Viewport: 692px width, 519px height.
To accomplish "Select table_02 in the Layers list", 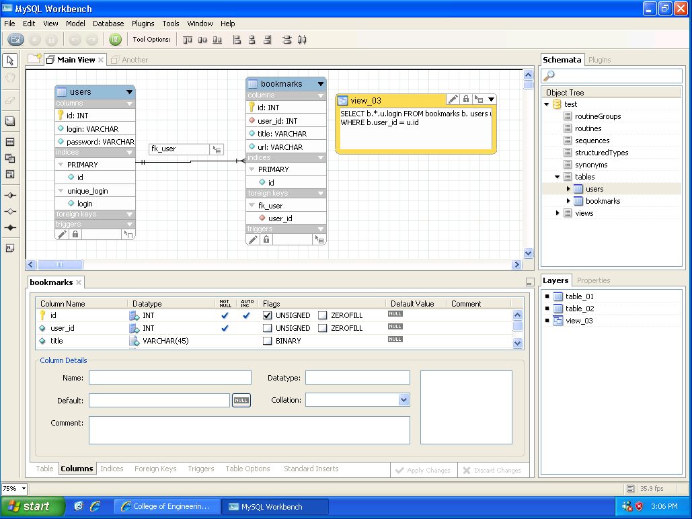I will click(x=580, y=309).
